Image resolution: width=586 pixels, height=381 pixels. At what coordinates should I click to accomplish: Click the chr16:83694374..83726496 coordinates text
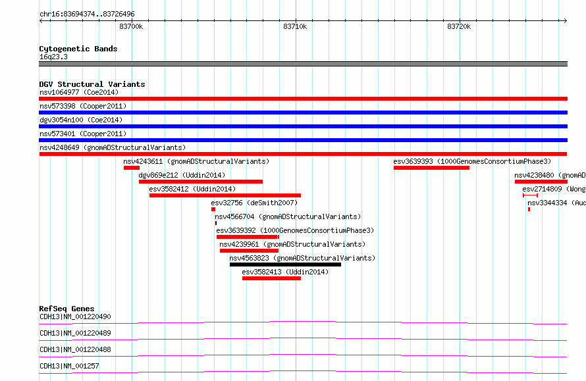(x=87, y=14)
